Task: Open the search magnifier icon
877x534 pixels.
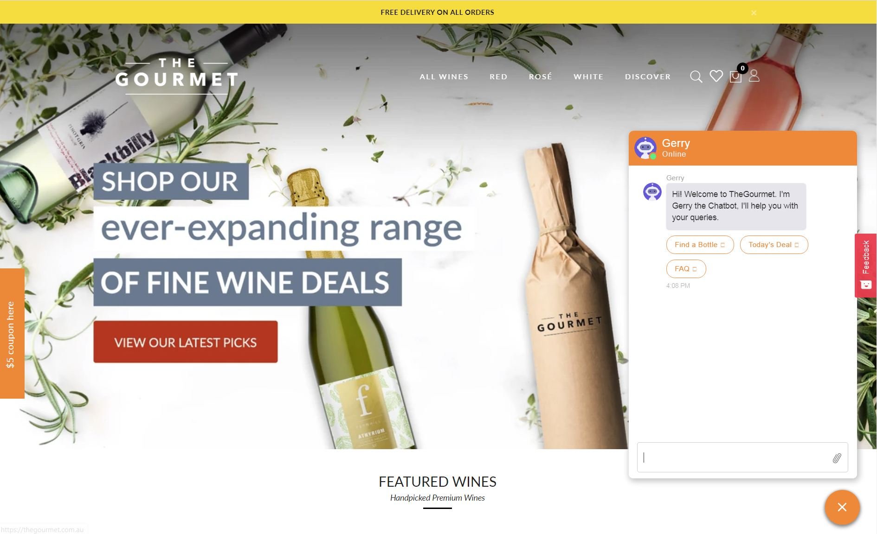Action: pyautogui.click(x=696, y=76)
